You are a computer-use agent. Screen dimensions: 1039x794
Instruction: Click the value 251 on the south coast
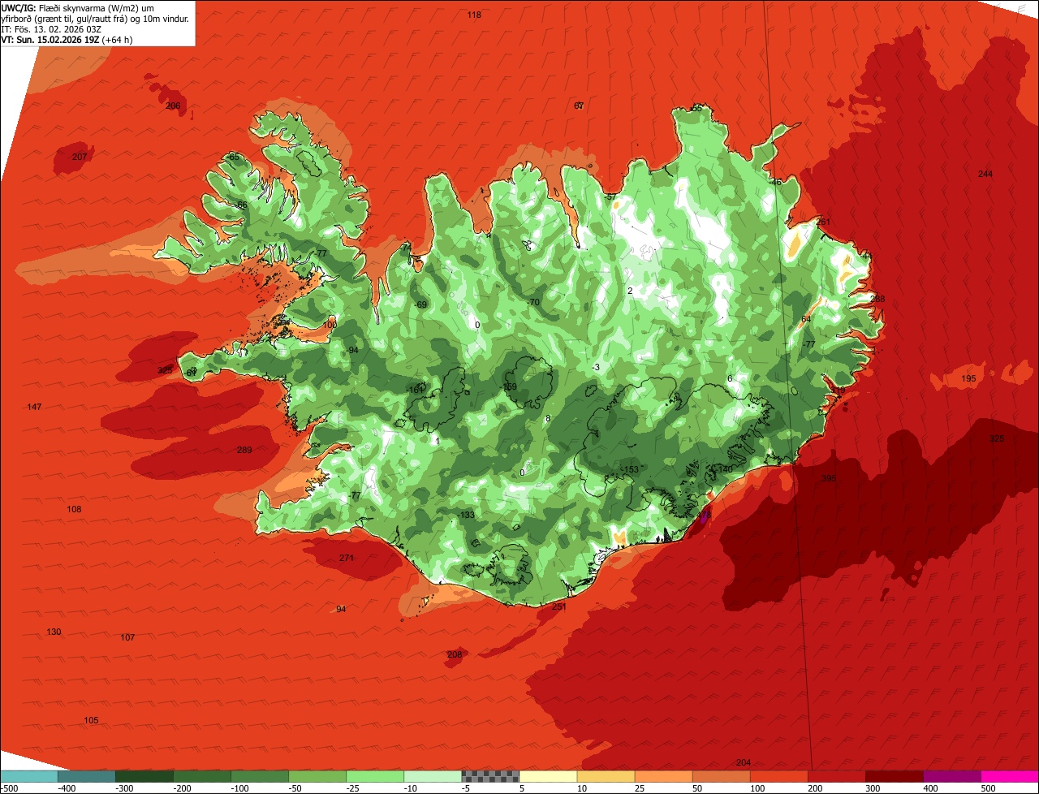558,606
